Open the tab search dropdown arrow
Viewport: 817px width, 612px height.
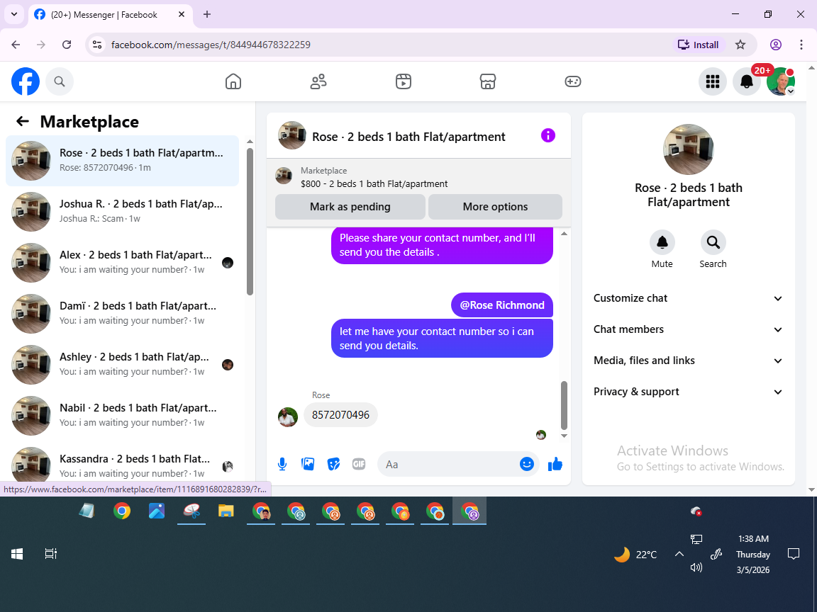pyautogui.click(x=14, y=14)
